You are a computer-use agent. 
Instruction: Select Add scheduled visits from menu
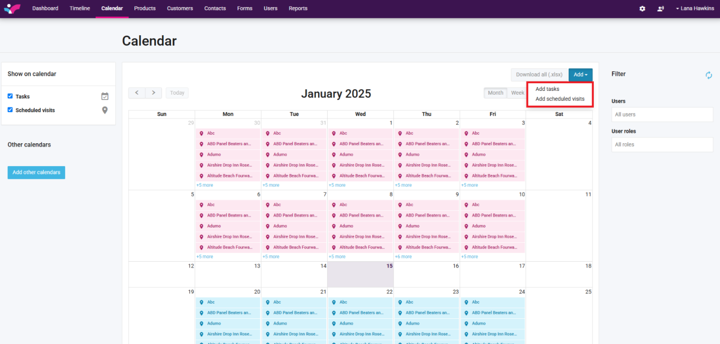click(560, 99)
